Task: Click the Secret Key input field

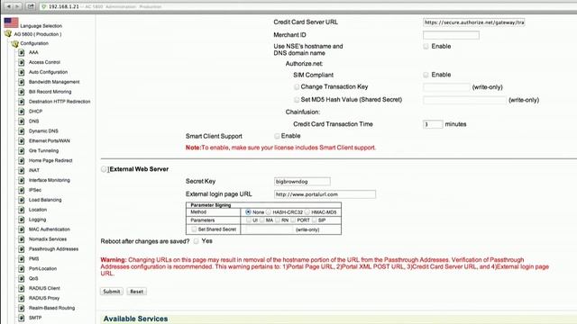Action: click(302, 182)
